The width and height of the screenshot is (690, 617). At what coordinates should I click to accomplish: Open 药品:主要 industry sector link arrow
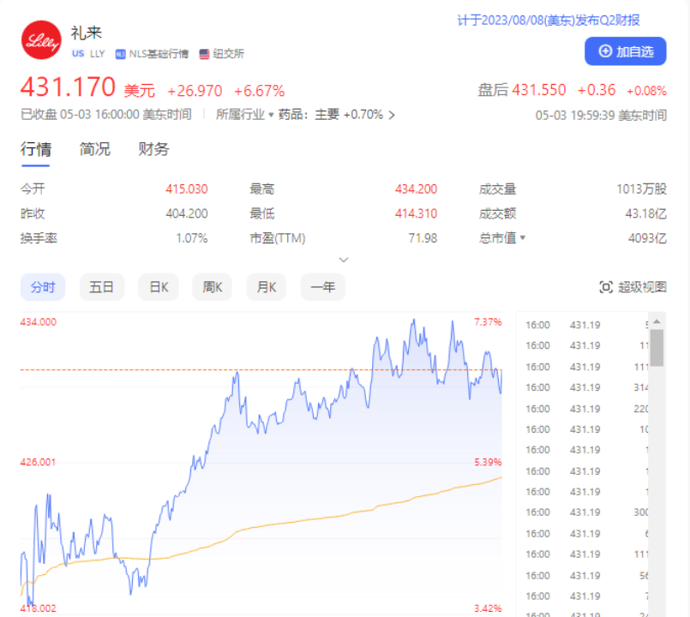click(392, 115)
